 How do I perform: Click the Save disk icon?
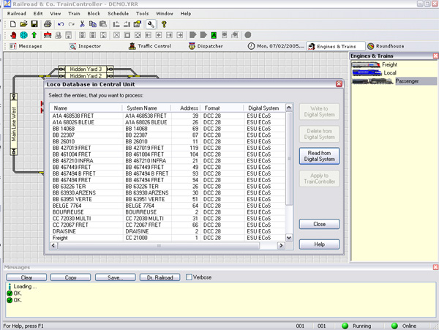point(35,23)
